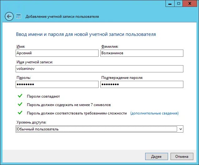Open the дополнительные сведения link
Image resolution: width=199 pixels, height=165 pixels.
154,113
